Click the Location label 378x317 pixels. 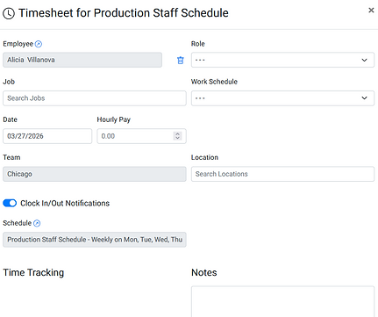click(x=204, y=157)
